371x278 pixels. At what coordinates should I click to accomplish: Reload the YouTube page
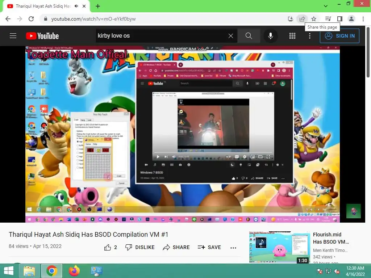coord(31,19)
